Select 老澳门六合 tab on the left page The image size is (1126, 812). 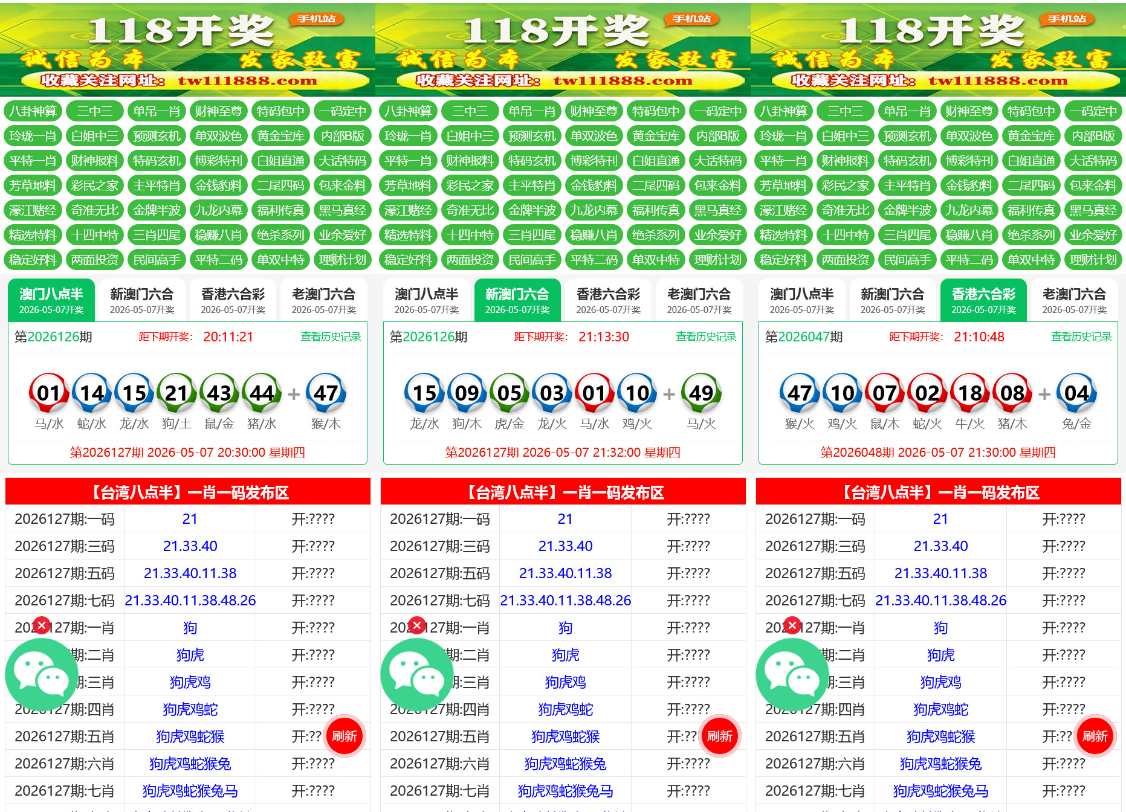point(324,300)
